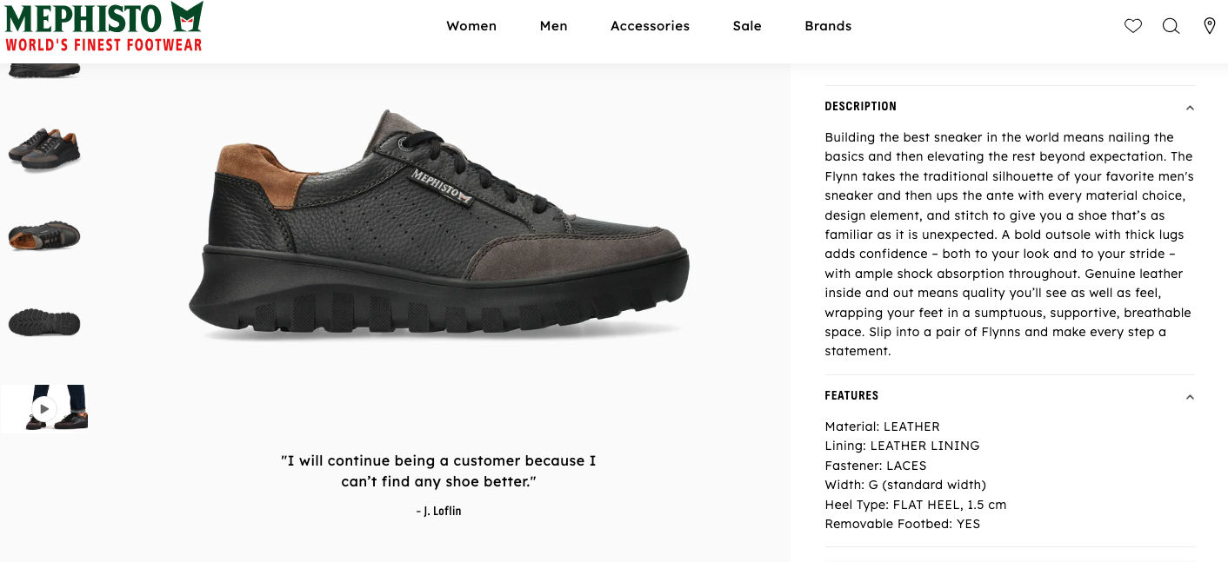Click the DESCRIPTION section heading

[860, 107]
